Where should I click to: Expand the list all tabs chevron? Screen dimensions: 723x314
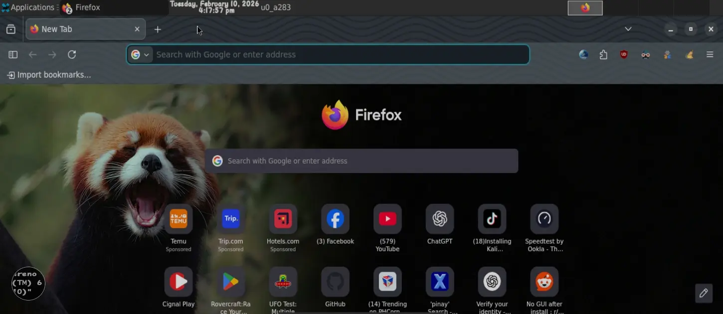(x=628, y=29)
